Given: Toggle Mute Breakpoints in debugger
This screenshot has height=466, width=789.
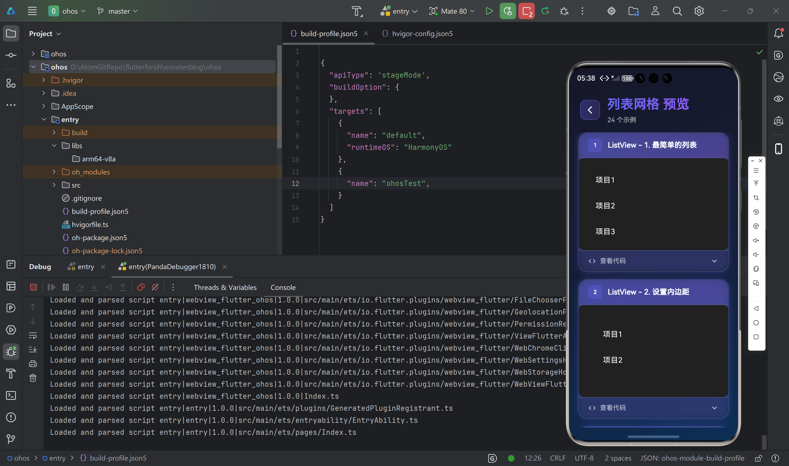Looking at the screenshot, I should click(x=155, y=287).
